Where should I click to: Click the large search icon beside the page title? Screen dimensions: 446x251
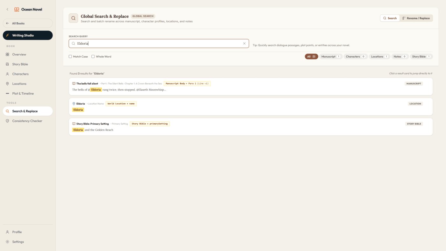tap(73, 18)
